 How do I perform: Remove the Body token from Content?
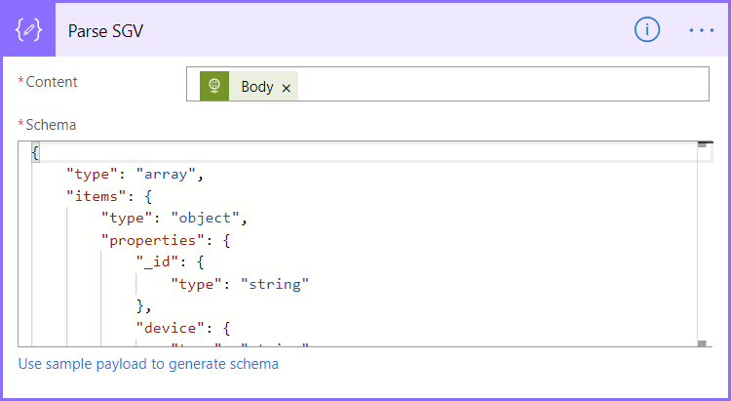pos(287,87)
